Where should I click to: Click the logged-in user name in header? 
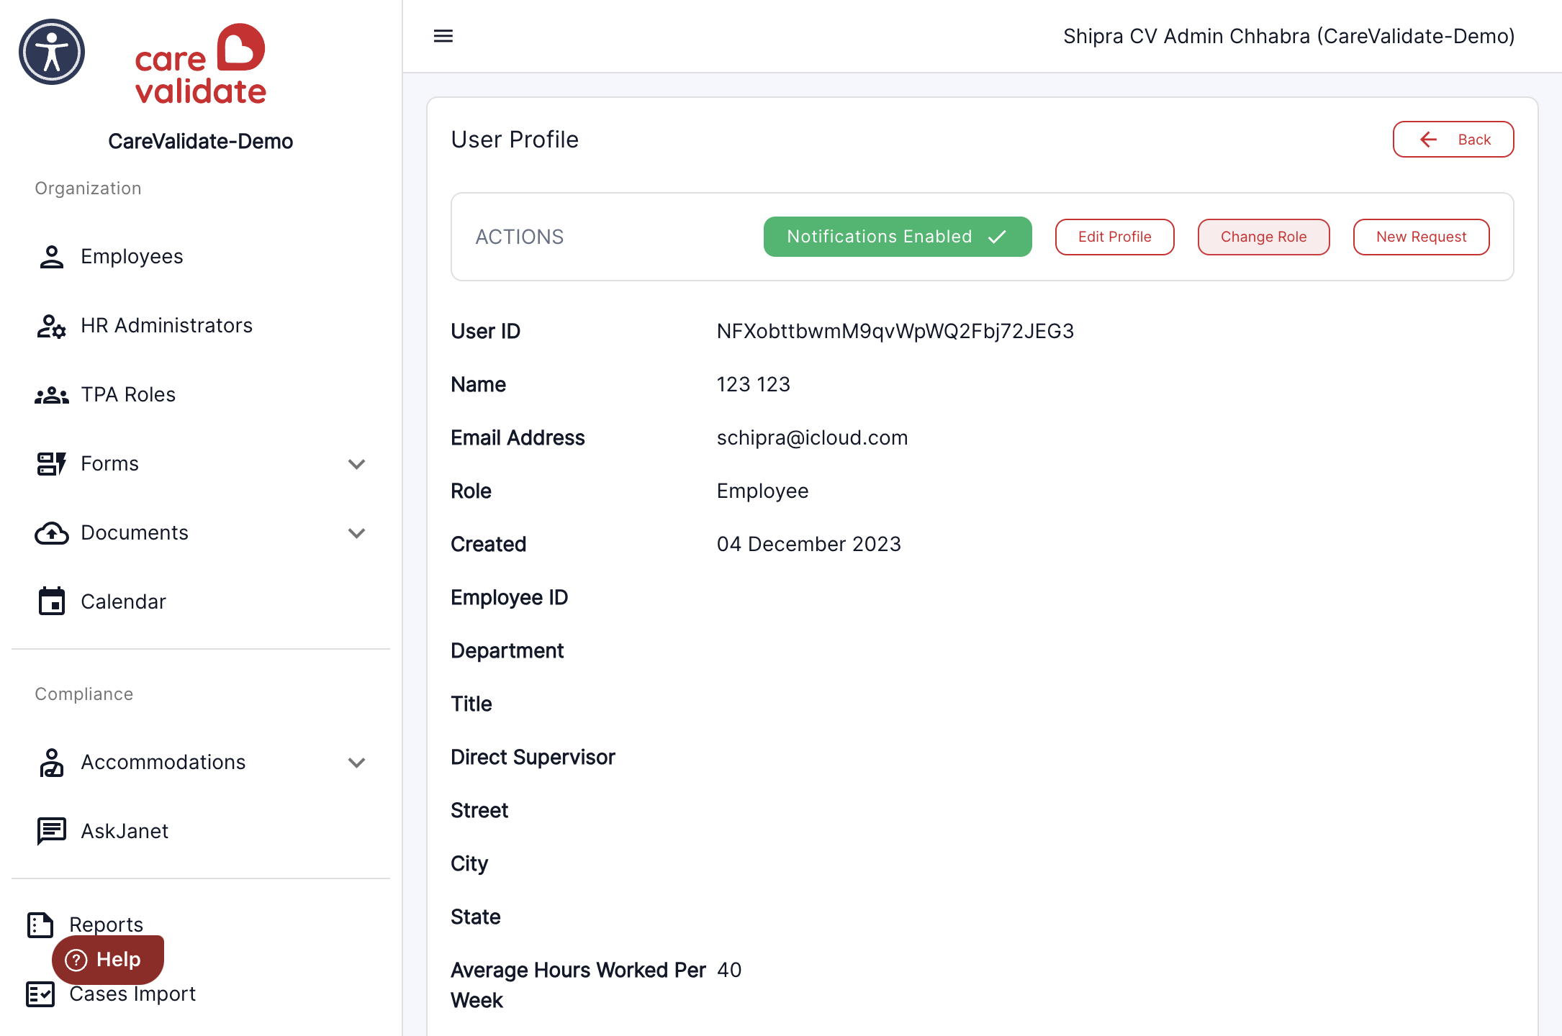pyautogui.click(x=1288, y=36)
